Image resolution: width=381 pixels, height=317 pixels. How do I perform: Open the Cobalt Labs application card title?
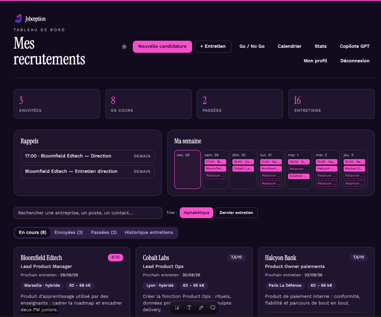pyautogui.click(x=156, y=258)
